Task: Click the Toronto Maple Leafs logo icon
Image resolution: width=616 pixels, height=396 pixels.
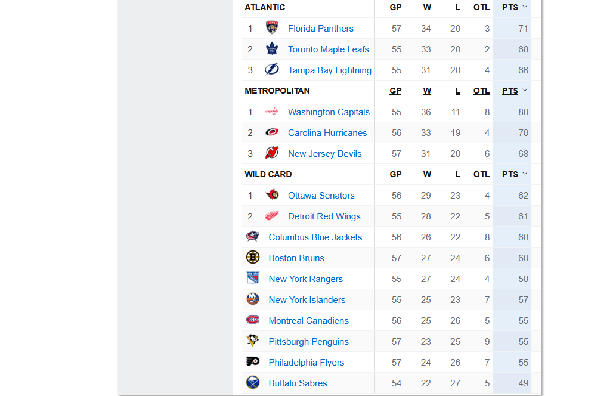Action: pyautogui.click(x=272, y=49)
